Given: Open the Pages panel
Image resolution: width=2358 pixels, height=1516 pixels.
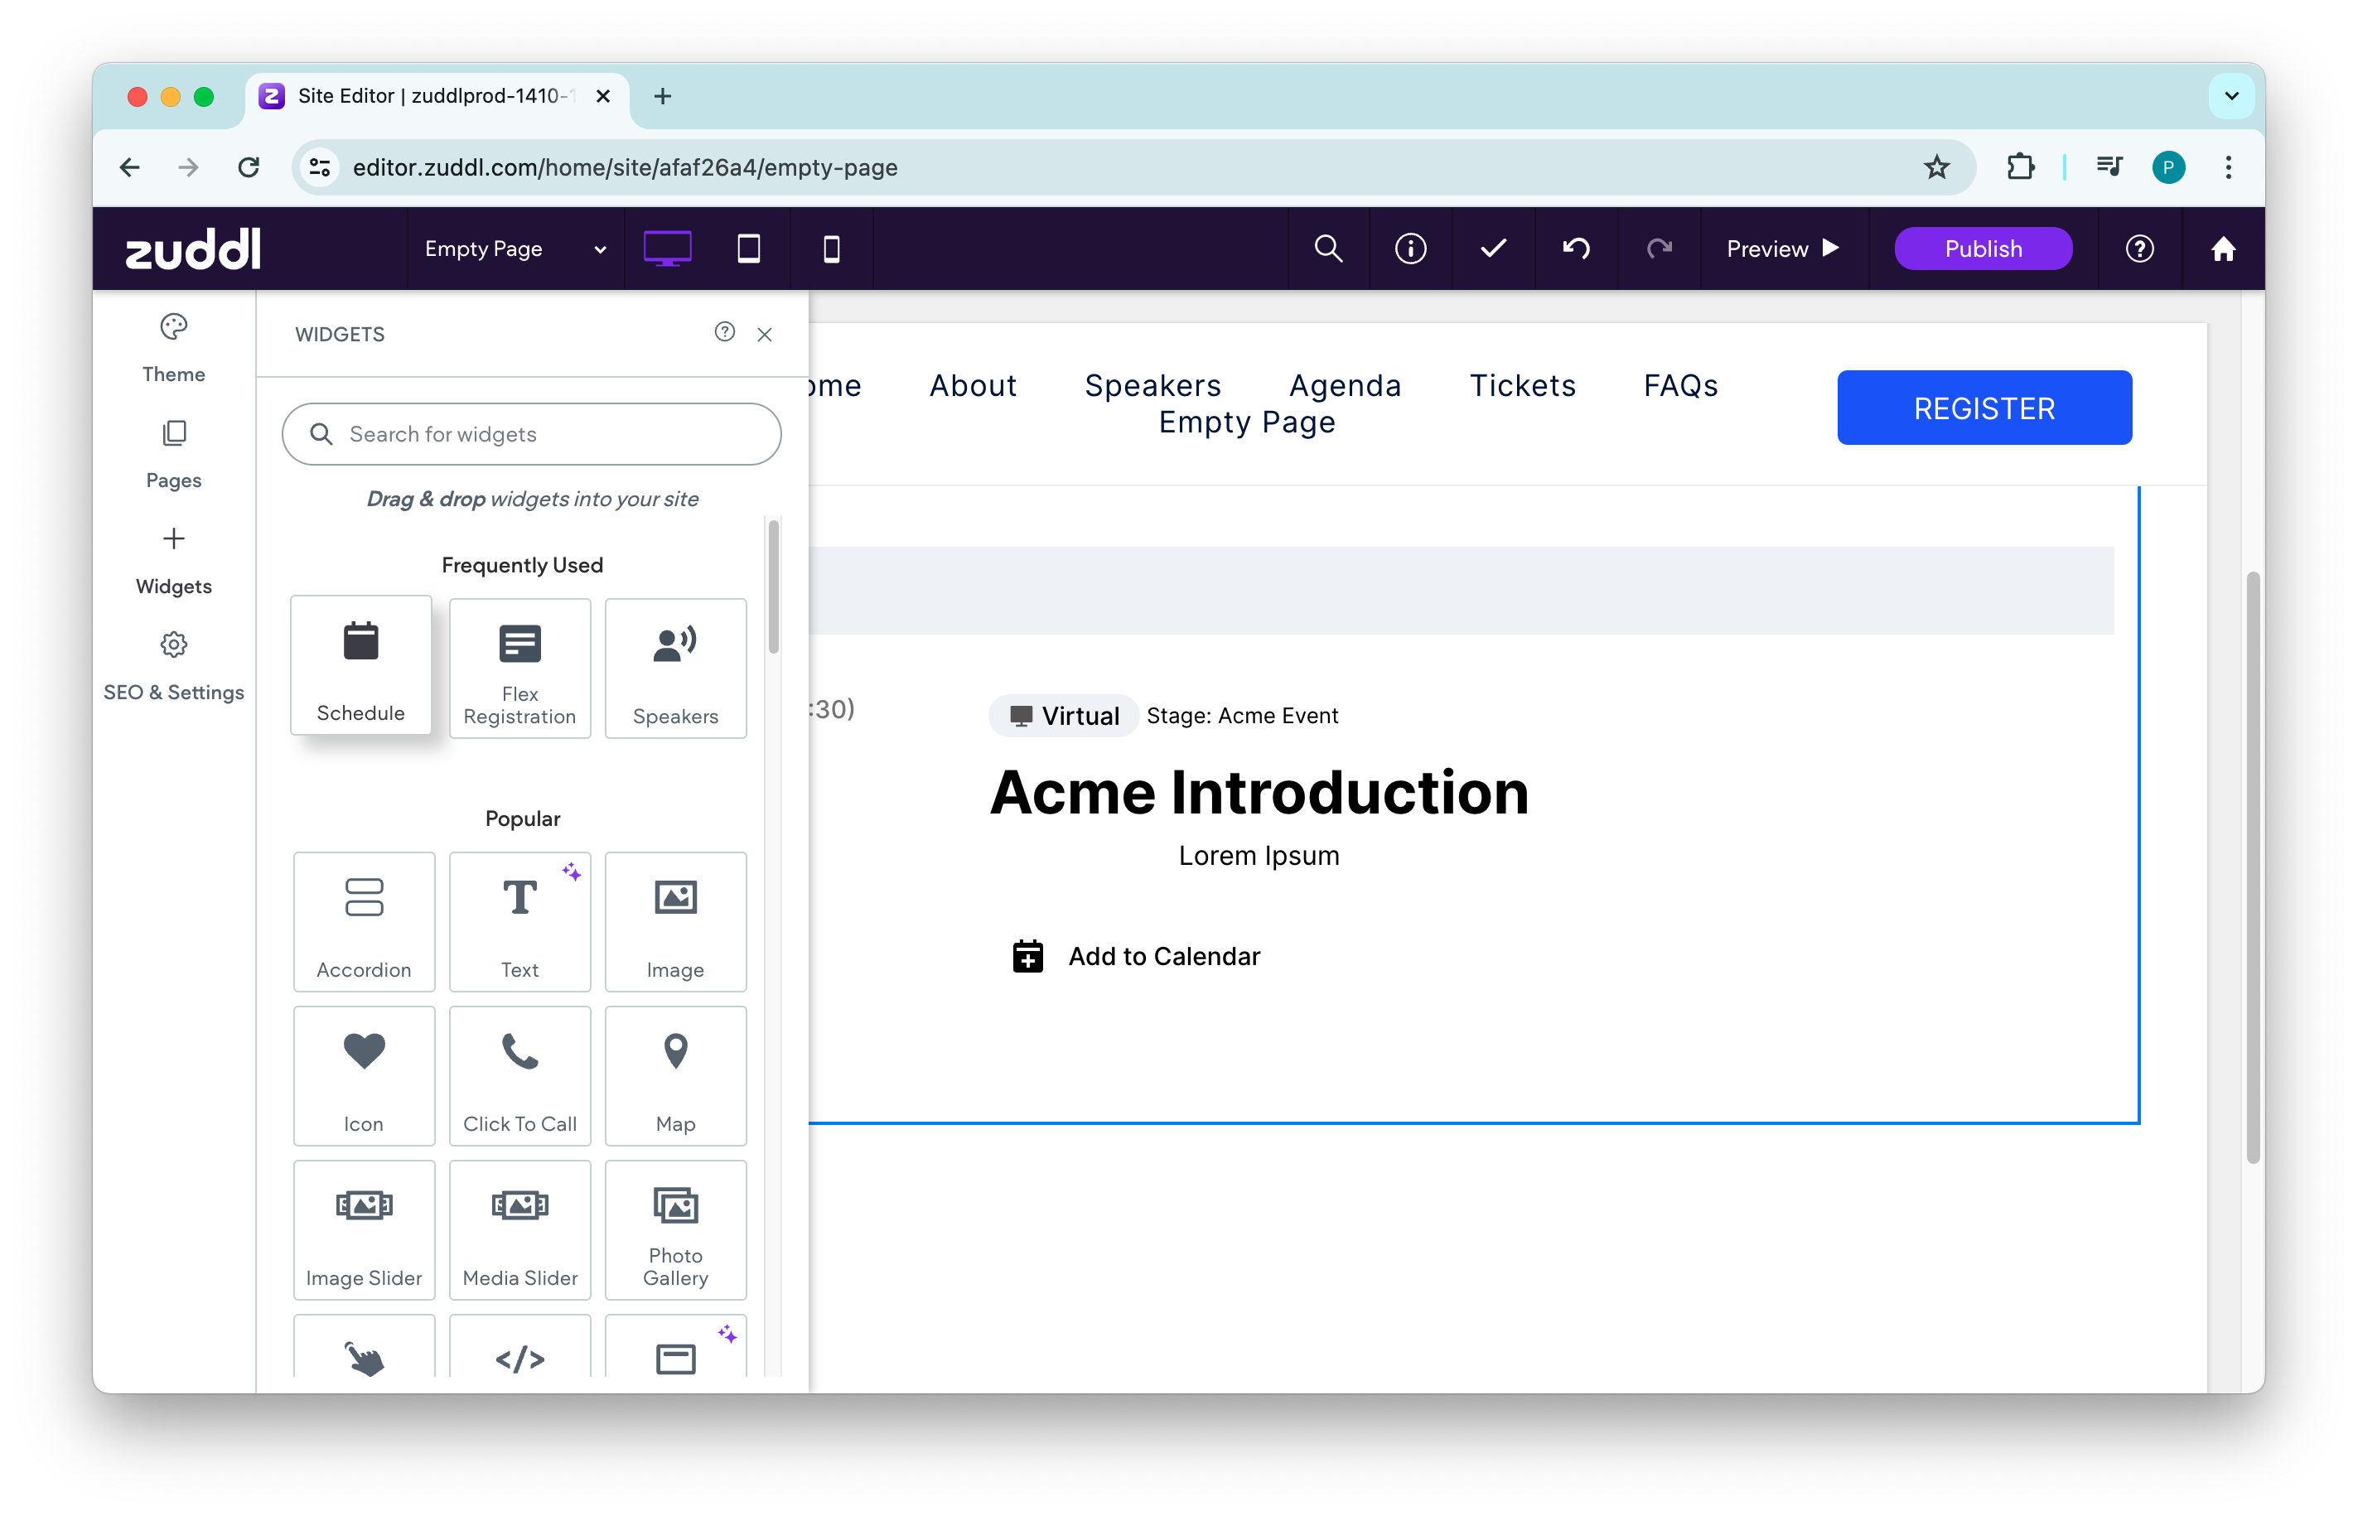Looking at the screenshot, I should coord(173,454).
